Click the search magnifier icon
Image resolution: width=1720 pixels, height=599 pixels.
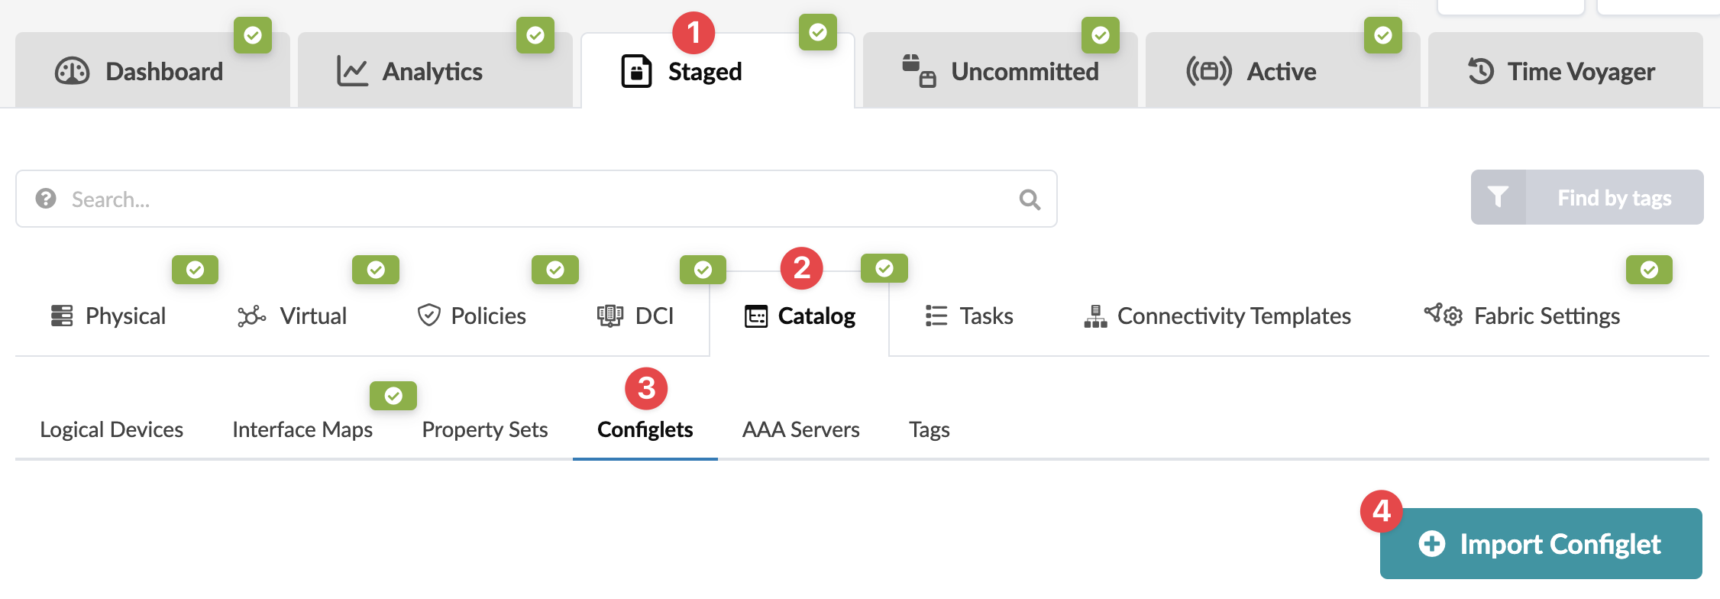(1030, 199)
